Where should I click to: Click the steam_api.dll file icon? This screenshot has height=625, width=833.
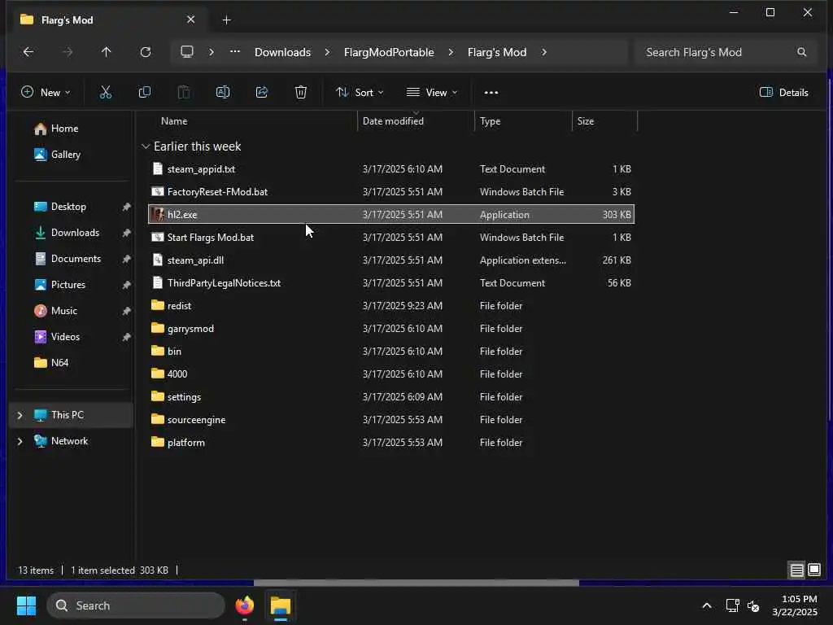pos(158,260)
